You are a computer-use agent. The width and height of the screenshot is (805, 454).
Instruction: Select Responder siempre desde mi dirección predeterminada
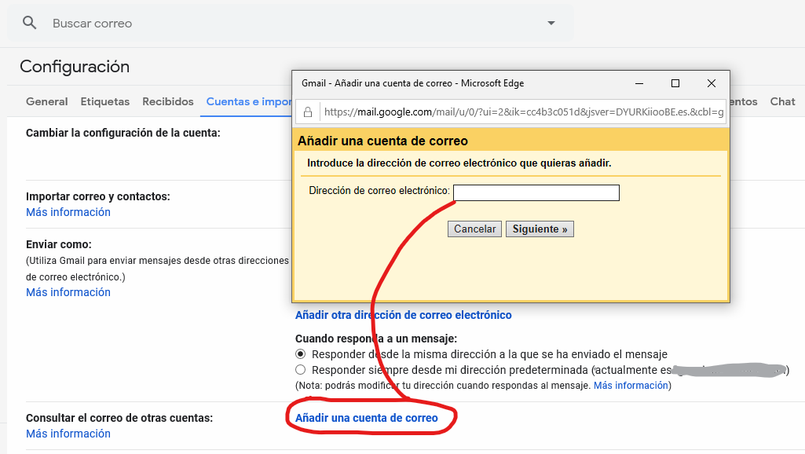300,370
